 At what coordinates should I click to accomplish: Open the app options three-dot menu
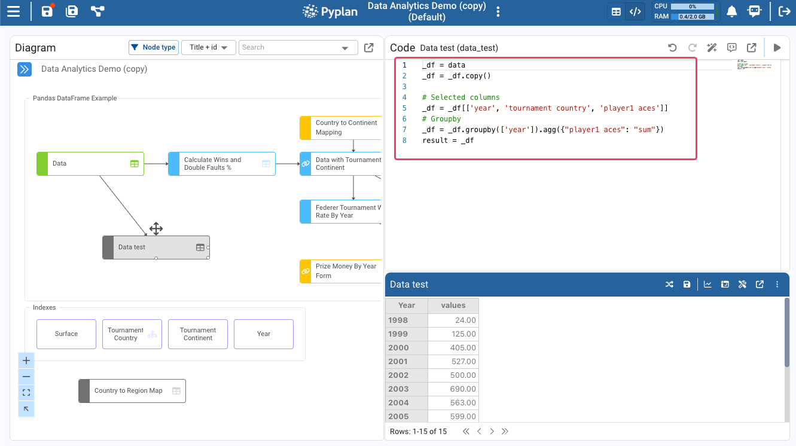[499, 12]
